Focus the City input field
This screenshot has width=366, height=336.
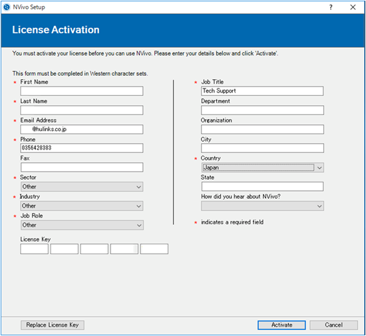click(262, 148)
